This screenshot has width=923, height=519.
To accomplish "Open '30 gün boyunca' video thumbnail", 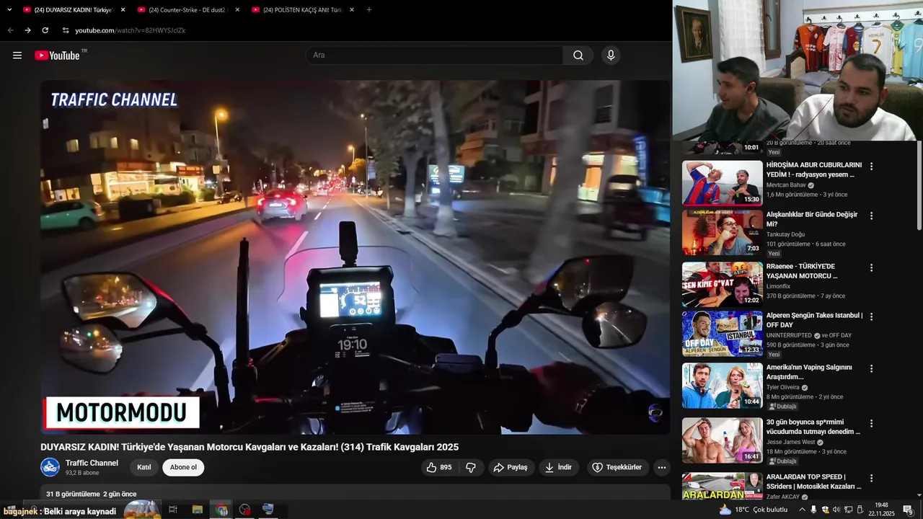I will 722,440.
